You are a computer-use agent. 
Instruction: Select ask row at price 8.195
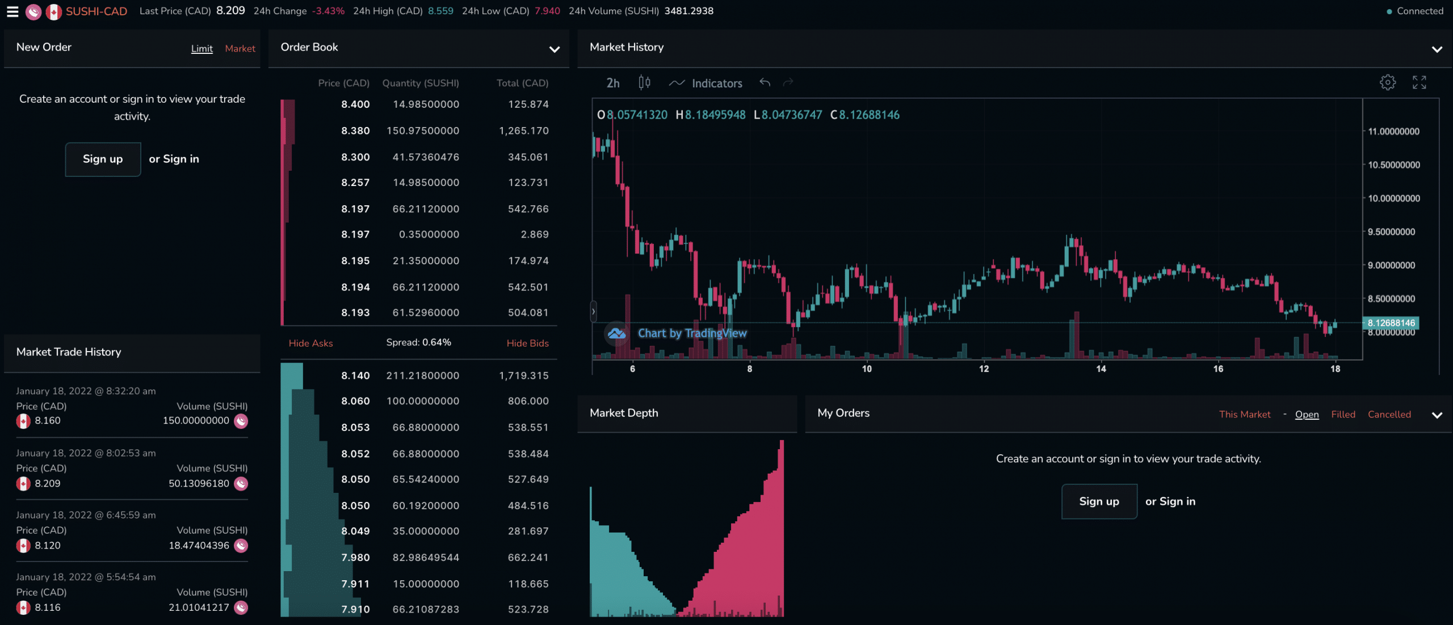pyautogui.click(x=419, y=261)
